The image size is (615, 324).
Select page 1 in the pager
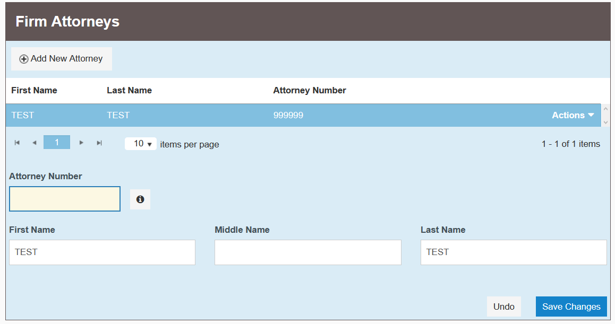tap(57, 142)
